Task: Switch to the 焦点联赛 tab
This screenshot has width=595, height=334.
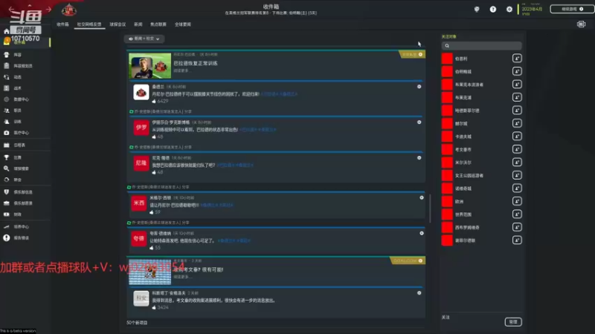Action: pos(158,24)
